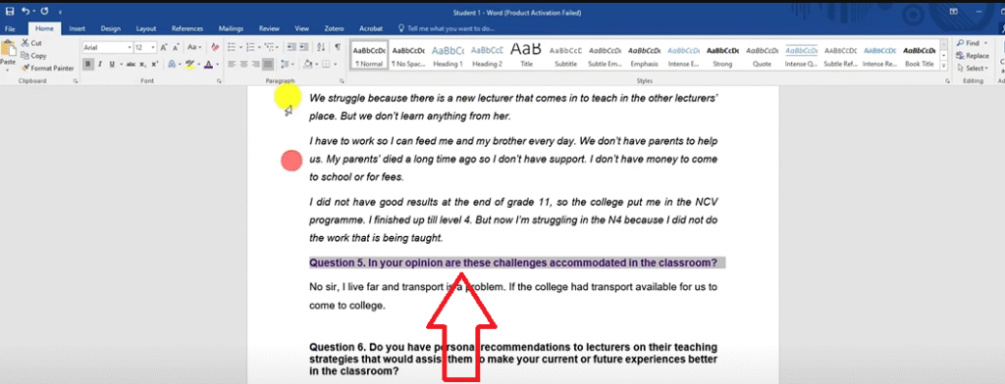The height and width of the screenshot is (384, 1005).
Task: Show paragraph marks with the pilcrow icon
Action: [x=338, y=47]
